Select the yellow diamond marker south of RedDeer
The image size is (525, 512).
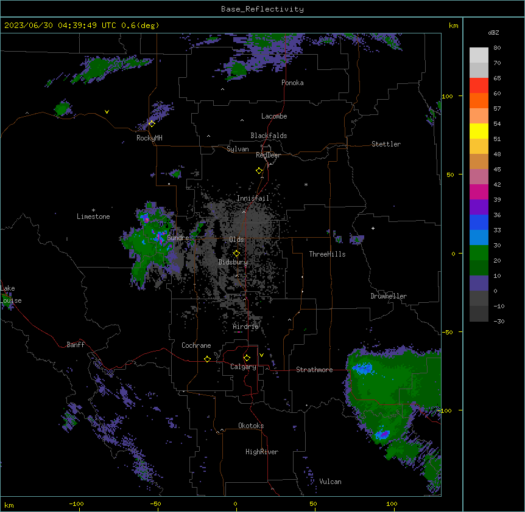(x=259, y=170)
